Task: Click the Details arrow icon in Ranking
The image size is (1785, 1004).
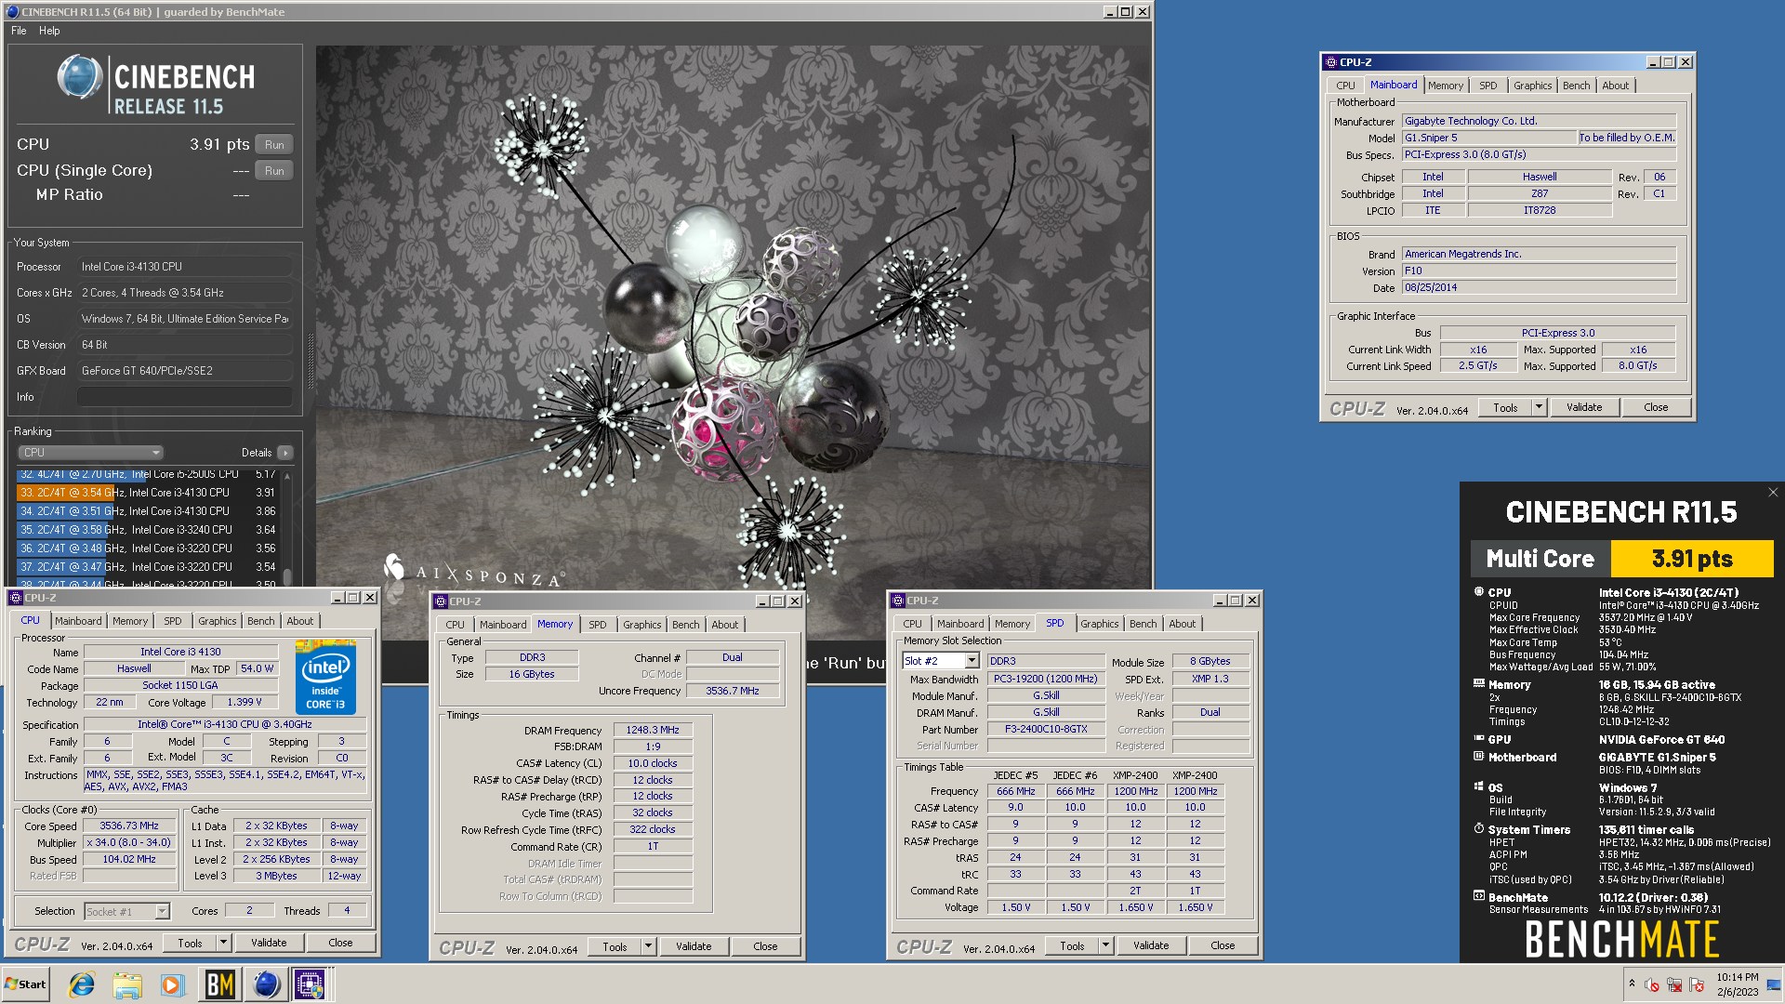Action: click(284, 453)
